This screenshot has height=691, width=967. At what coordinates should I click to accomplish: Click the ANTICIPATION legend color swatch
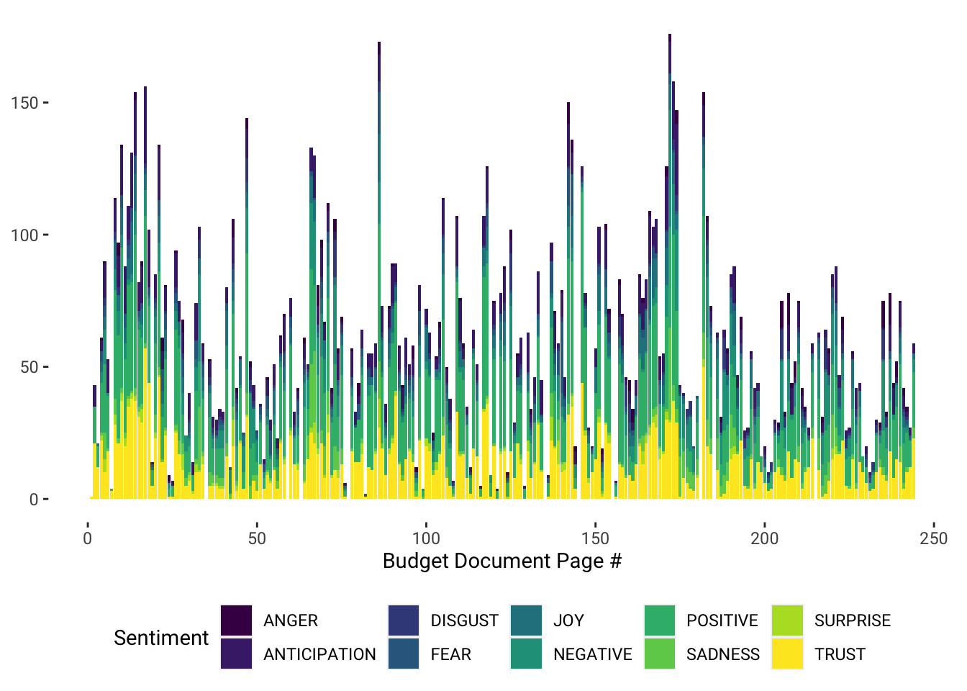pos(236,654)
